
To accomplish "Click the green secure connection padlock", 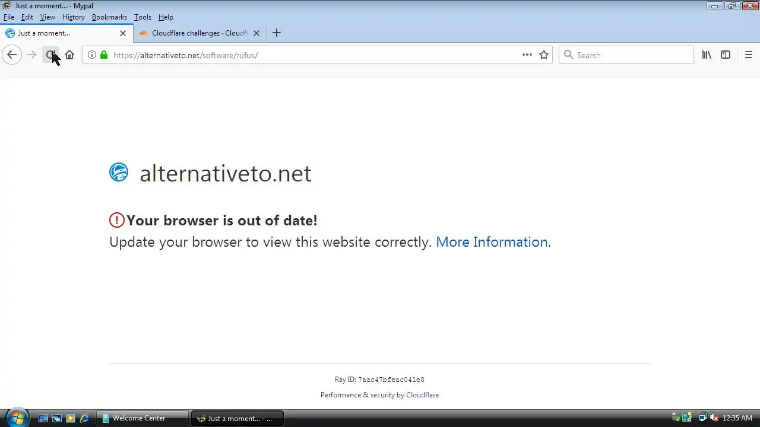I will (104, 55).
